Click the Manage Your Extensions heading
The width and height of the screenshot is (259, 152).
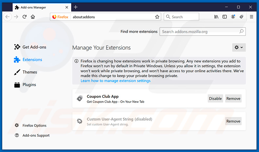point(101,48)
